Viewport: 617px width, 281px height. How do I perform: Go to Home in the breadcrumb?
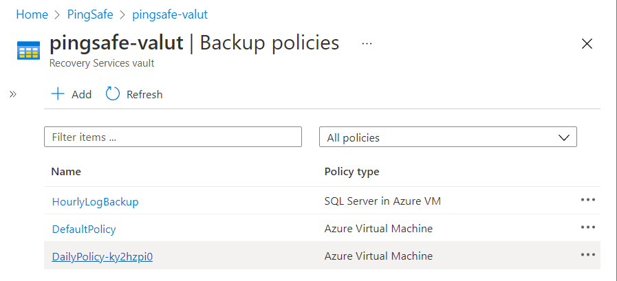coord(32,14)
